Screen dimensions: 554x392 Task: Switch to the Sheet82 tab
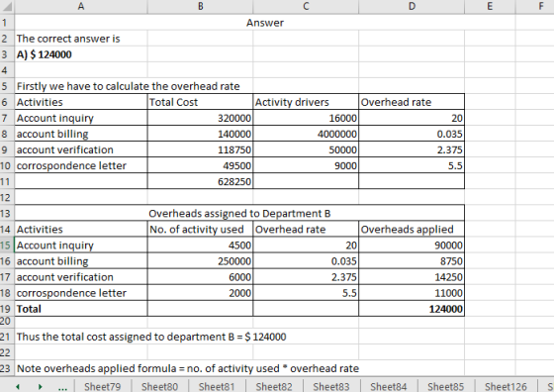pos(274,387)
